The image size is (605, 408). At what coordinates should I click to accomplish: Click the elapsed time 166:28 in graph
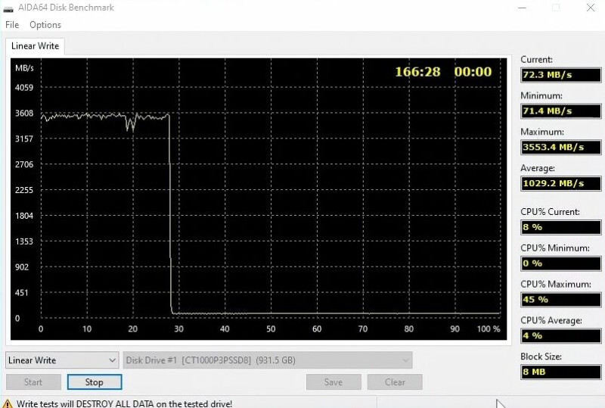[417, 72]
